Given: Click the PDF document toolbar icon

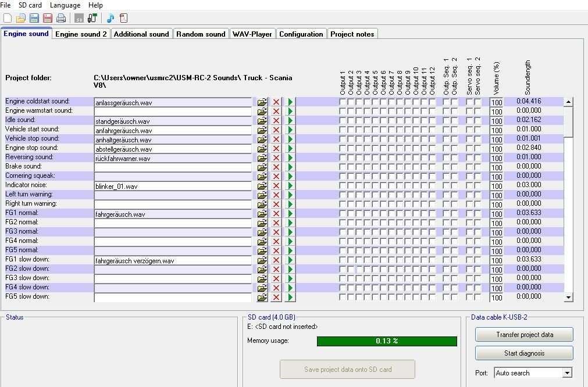Looking at the screenshot, I should click(123, 18).
